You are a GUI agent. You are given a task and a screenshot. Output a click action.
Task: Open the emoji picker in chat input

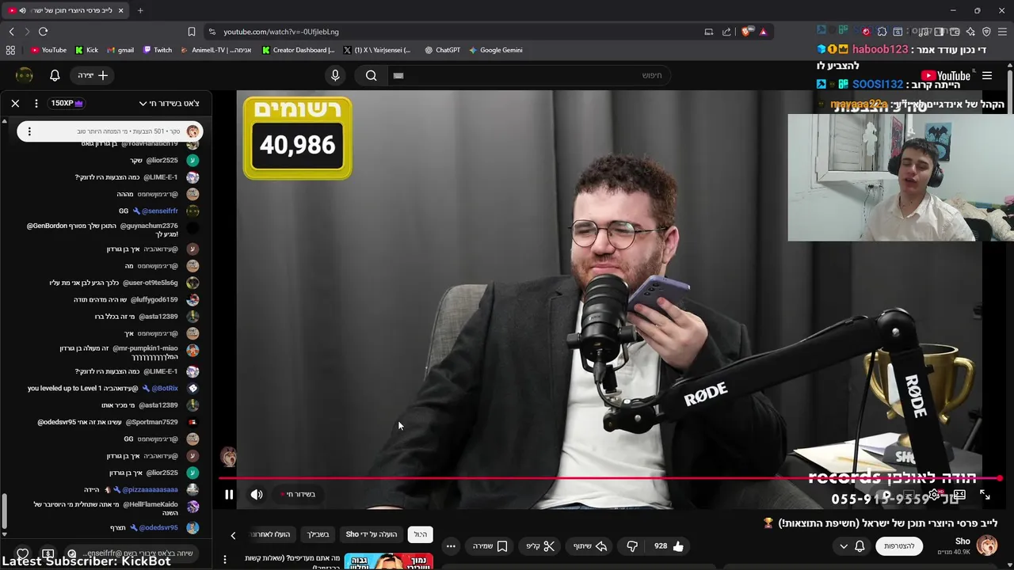(72, 553)
